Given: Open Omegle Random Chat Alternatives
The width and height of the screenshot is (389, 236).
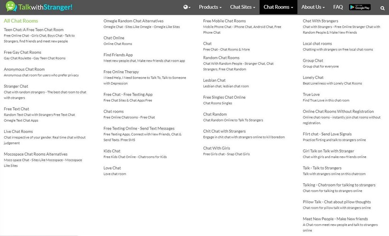Looking at the screenshot, I should [x=133, y=21].
